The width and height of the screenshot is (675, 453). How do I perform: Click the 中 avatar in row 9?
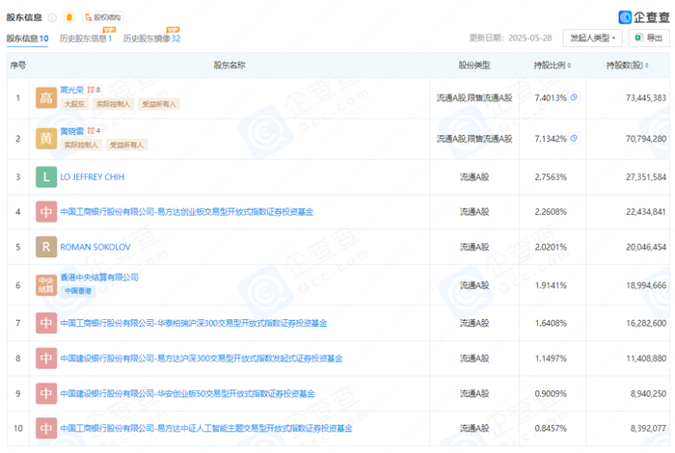click(x=46, y=393)
